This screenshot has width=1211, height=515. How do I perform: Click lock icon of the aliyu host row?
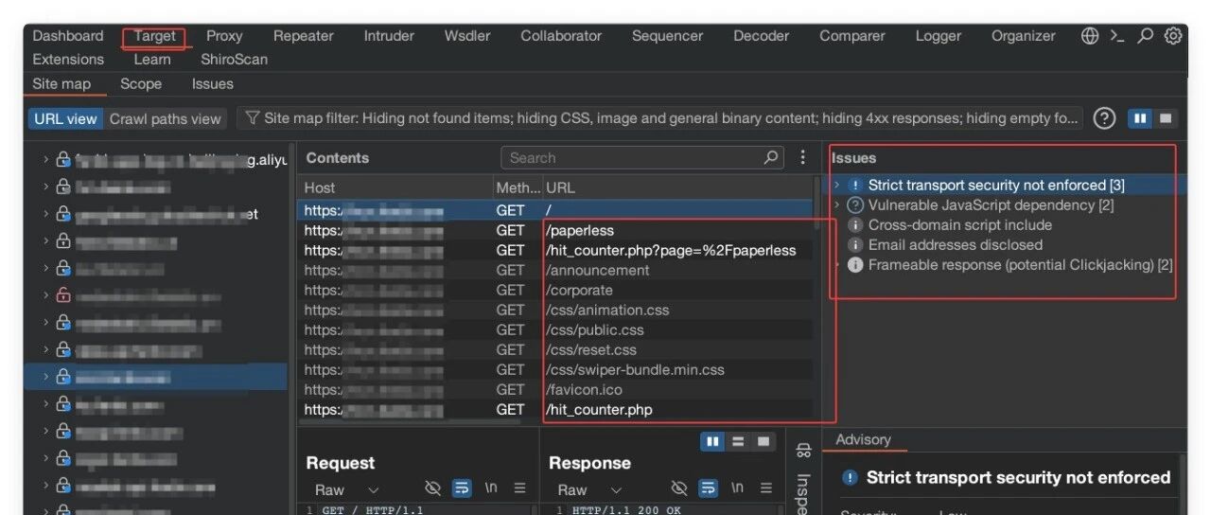click(x=63, y=160)
